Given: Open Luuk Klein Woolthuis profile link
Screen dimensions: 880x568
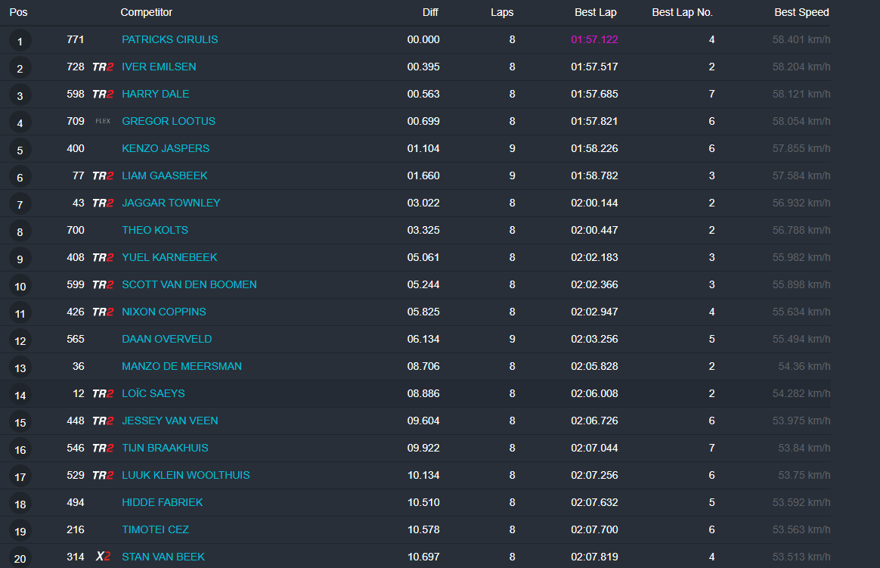Looking at the screenshot, I should [185, 475].
